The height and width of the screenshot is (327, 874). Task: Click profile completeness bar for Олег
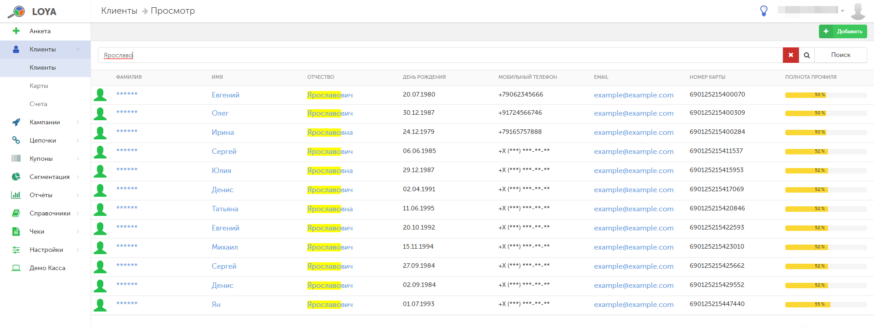826,113
